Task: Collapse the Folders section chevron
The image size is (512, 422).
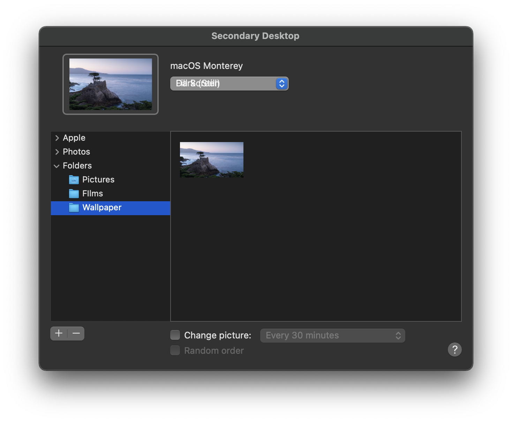Action: [x=57, y=166]
